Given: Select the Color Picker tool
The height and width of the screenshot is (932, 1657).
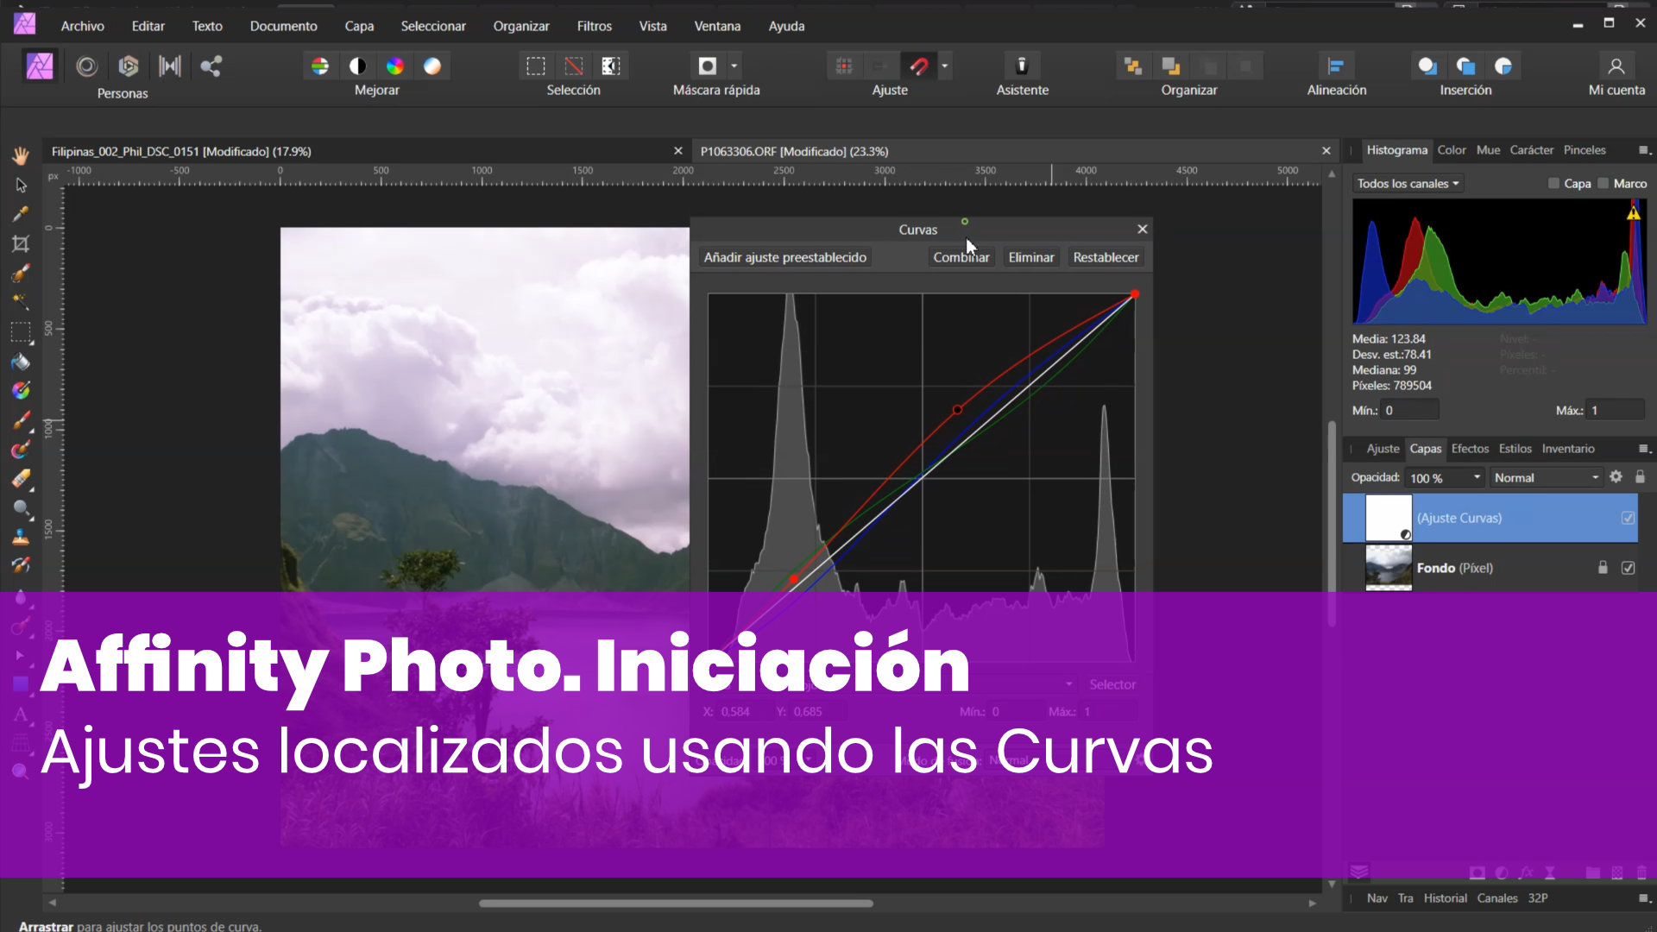Looking at the screenshot, I should click(x=21, y=214).
